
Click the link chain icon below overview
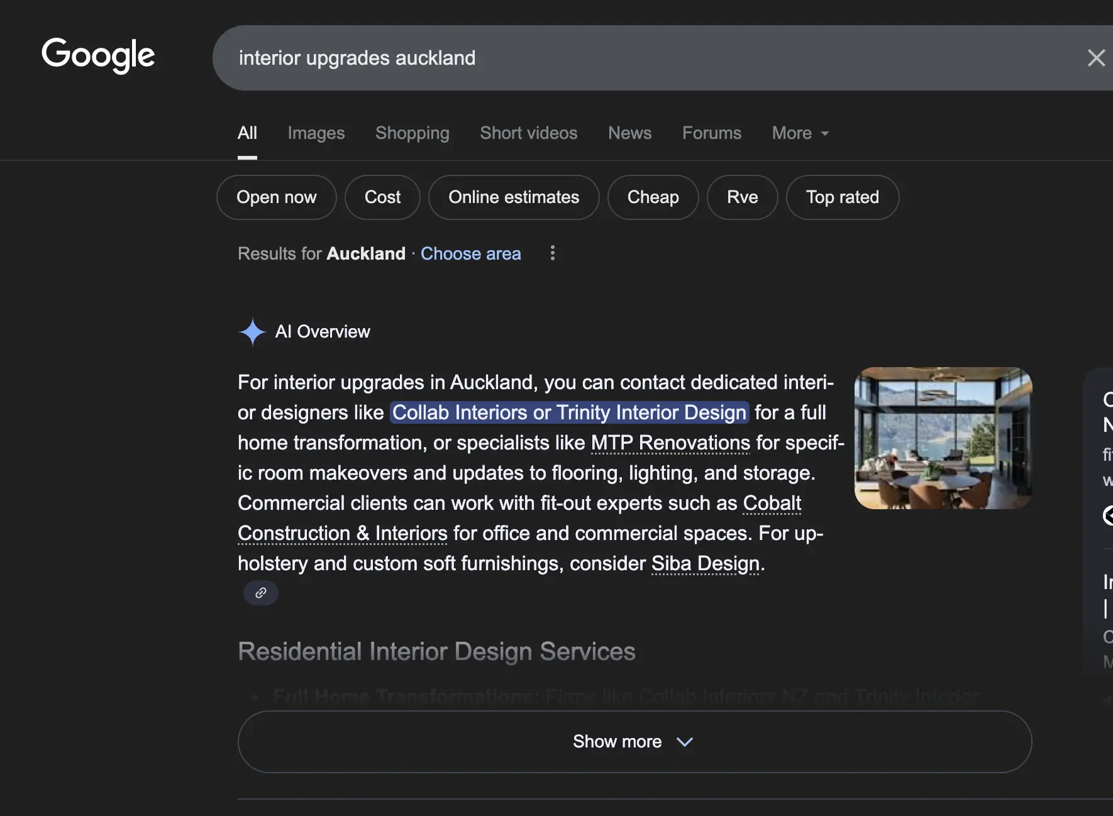point(261,593)
